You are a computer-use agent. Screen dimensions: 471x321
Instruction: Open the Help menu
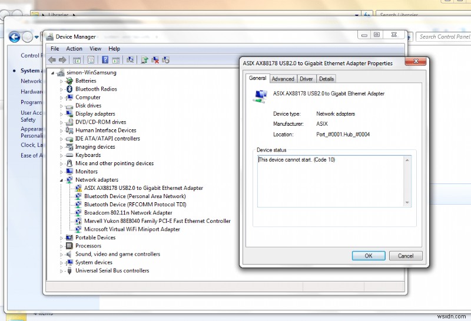click(x=114, y=49)
